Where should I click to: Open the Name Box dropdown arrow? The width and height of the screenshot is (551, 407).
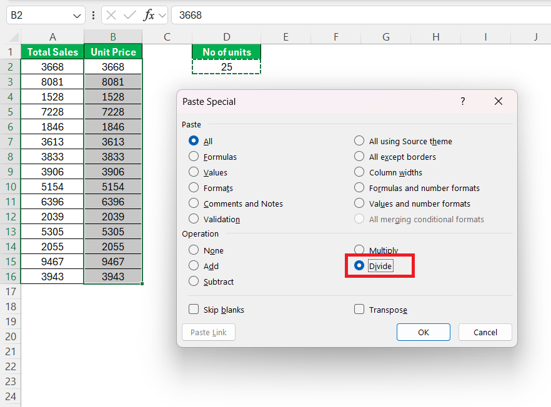tap(77, 16)
